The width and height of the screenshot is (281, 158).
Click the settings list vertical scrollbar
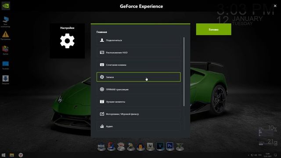pos(184,72)
